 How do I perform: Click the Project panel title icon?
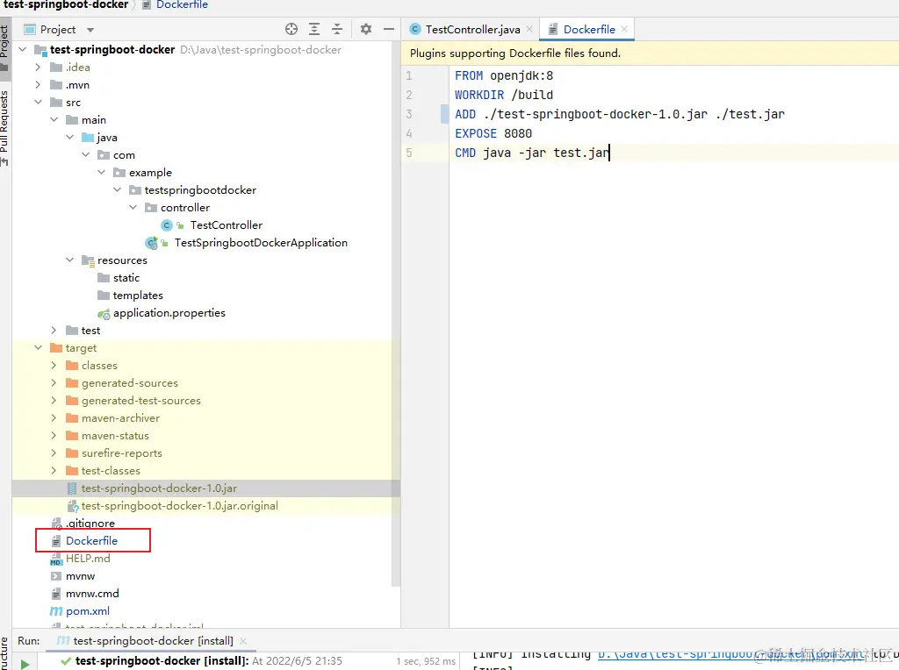(x=30, y=29)
